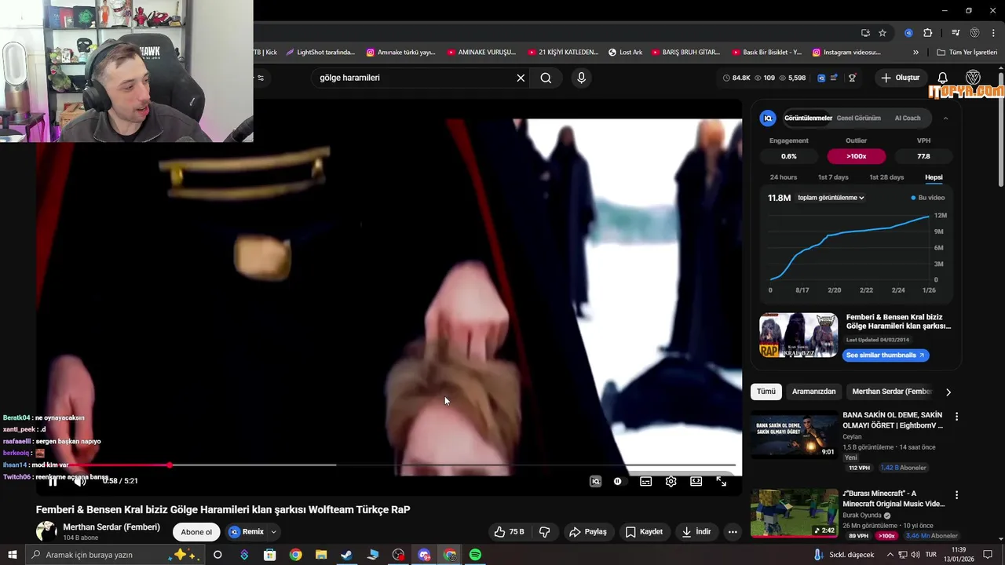The image size is (1005, 565).
Task: Open YouTube notifications bell
Action: [x=943, y=78]
